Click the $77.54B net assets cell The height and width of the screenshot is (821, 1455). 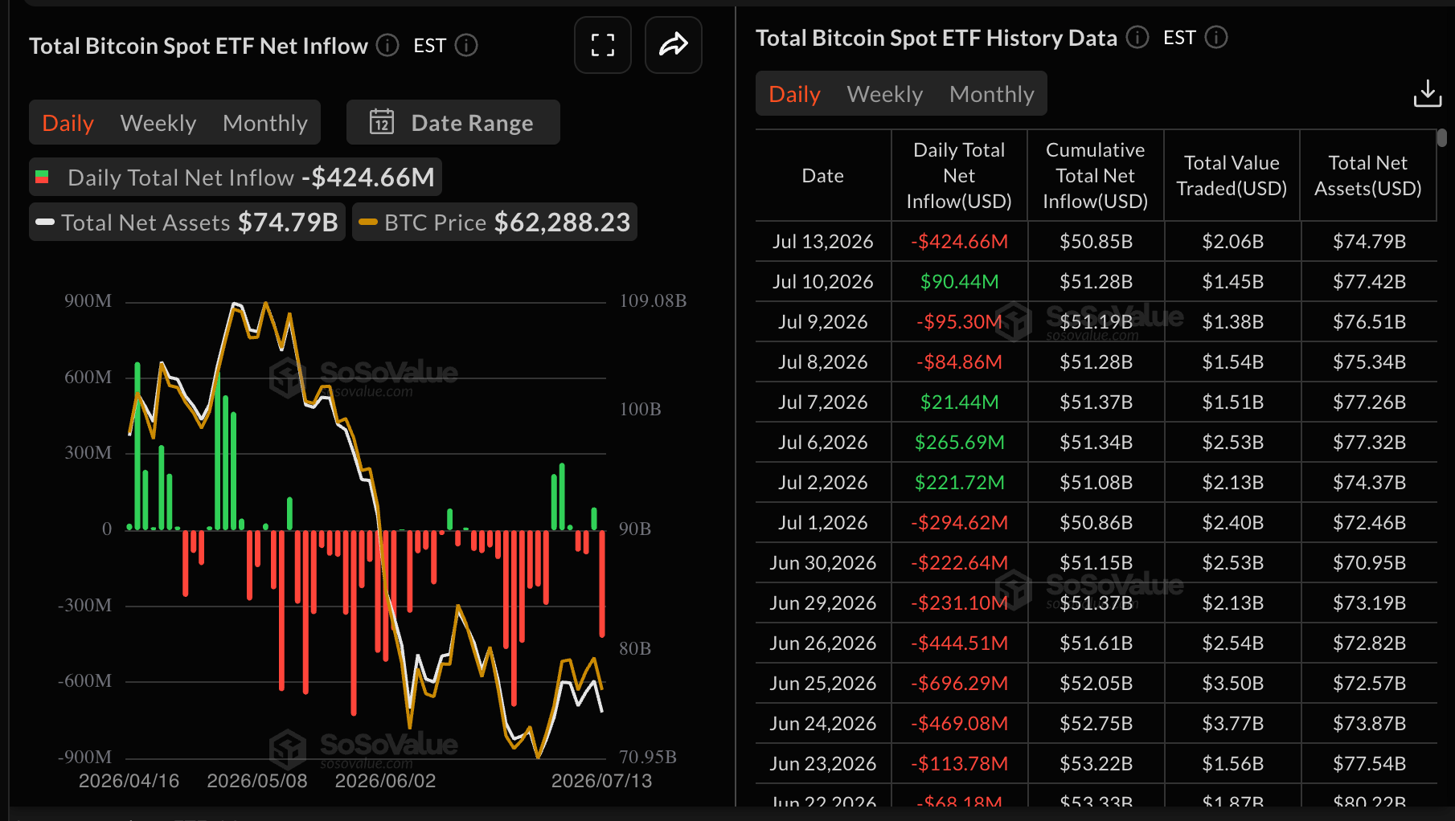(x=1369, y=763)
